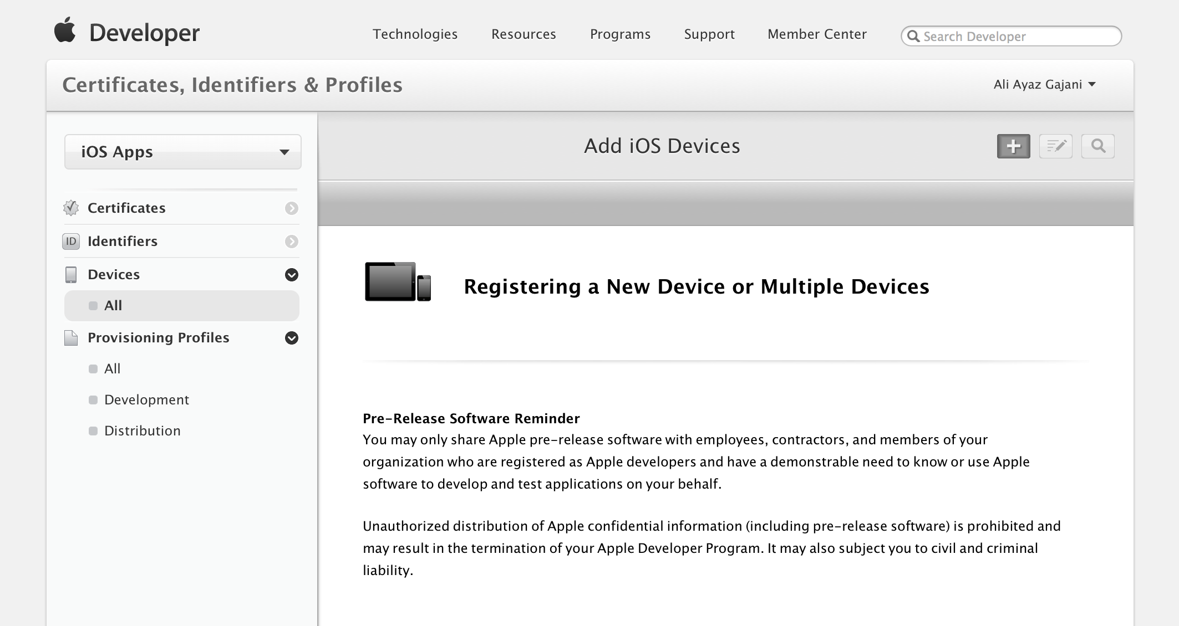Viewport: 1179px width, 626px height.
Task: Select Identifiers in the sidebar
Action: click(123, 241)
